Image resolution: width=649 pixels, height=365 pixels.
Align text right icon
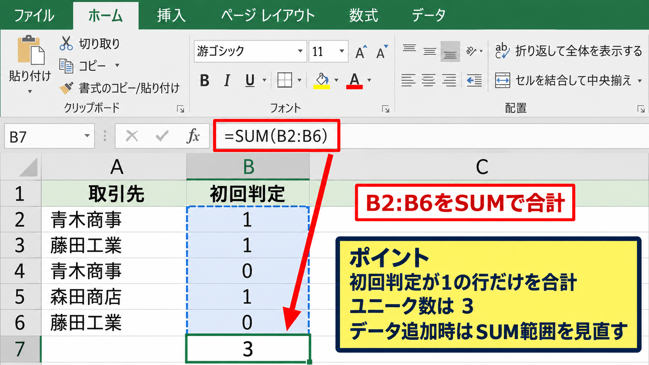click(x=449, y=80)
